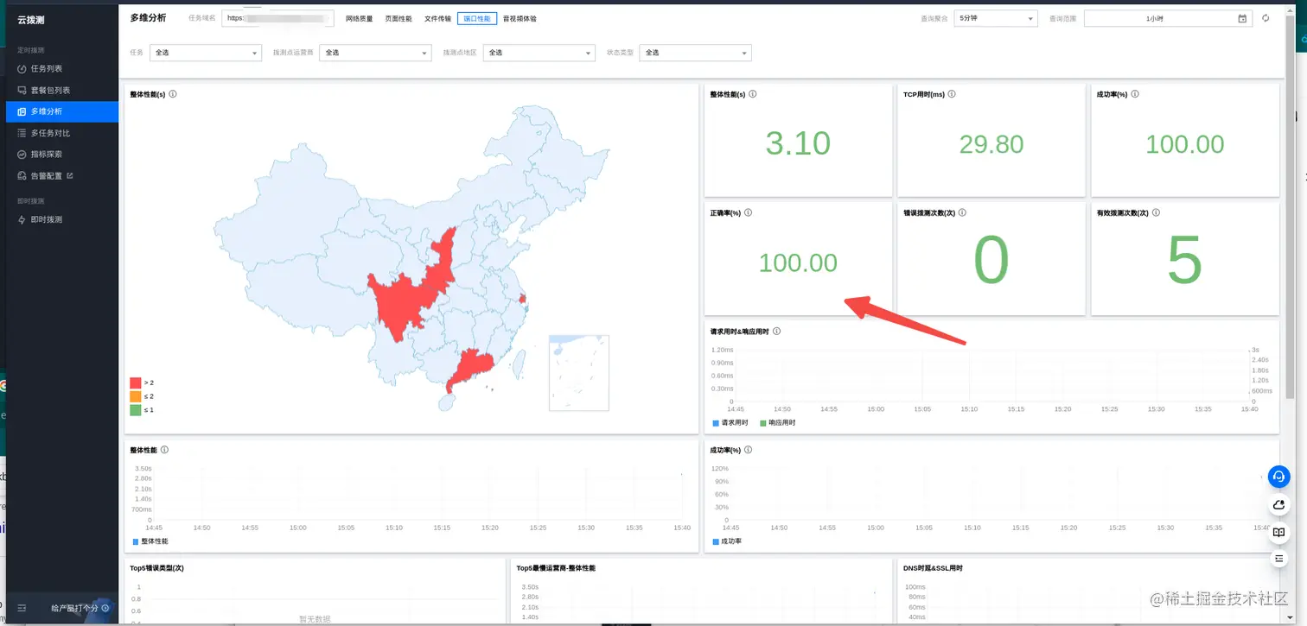Screen dimensions: 1307x626
Task: Click the 0 错误拨测次数 value
Action: click(x=991, y=262)
